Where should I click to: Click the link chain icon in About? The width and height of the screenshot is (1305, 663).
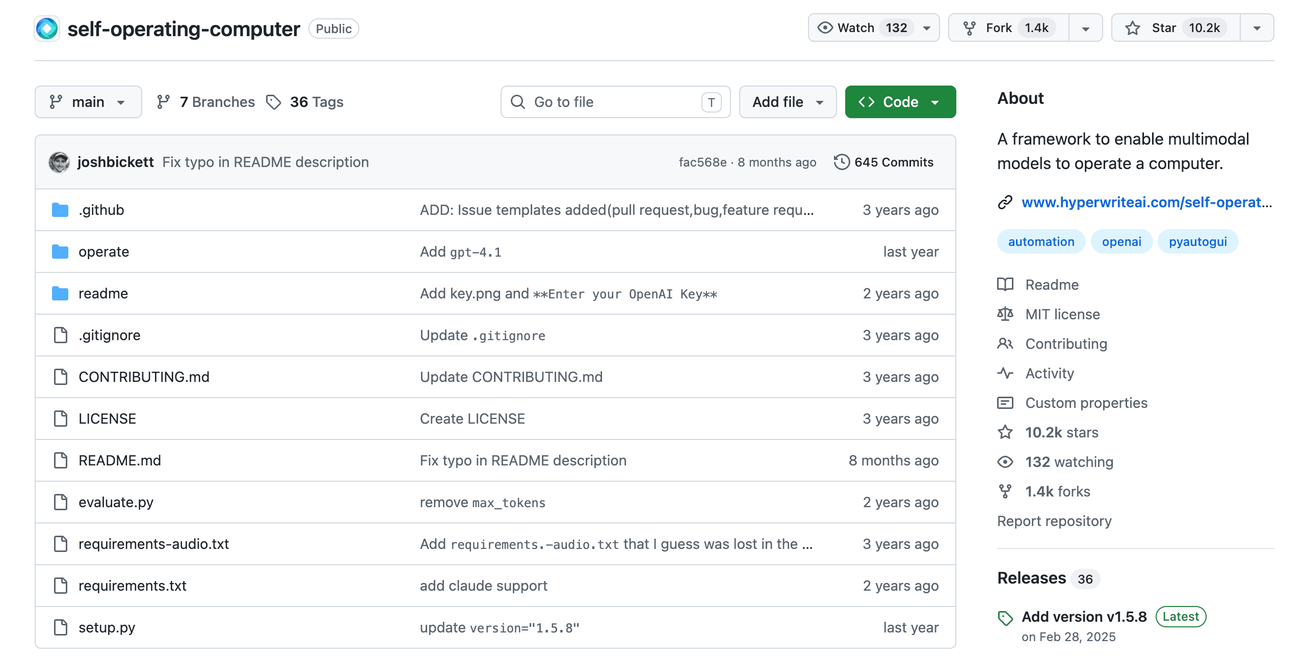pyautogui.click(x=1005, y=202)
